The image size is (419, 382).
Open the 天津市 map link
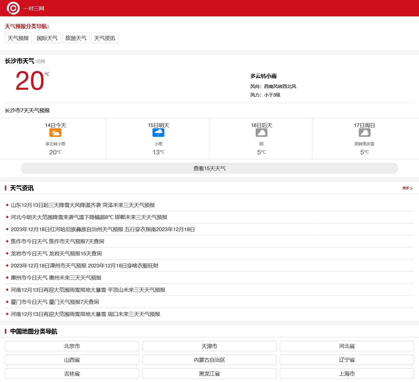click(x=209, y=346)
